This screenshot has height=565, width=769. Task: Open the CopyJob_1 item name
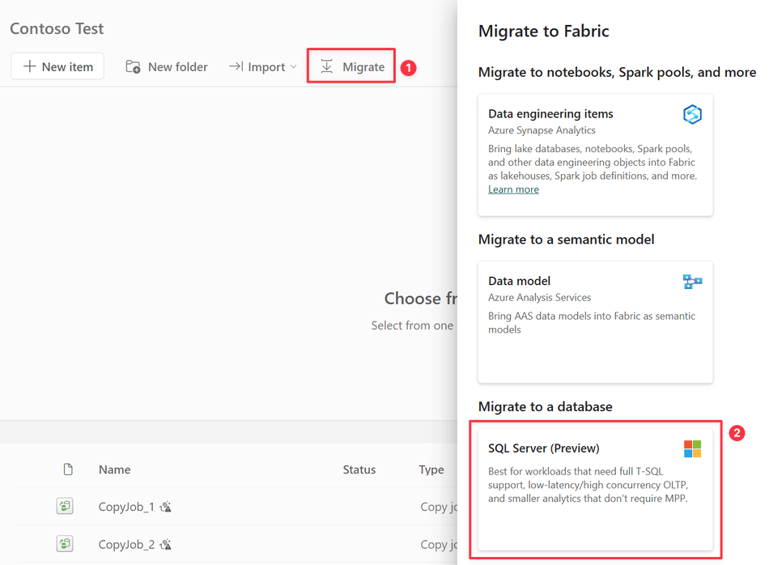coord(126,507)
